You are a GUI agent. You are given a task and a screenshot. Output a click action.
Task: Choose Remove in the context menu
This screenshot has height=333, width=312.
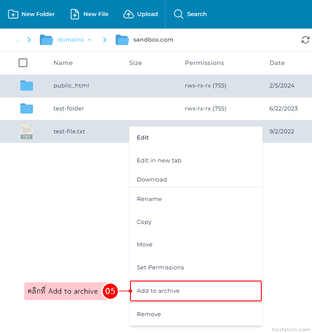(x=149, y=314)
